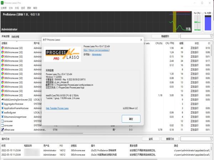This screenshot has width=214, height=160.
Task: Click the 时间 column header in log
Action: [4, 145]
